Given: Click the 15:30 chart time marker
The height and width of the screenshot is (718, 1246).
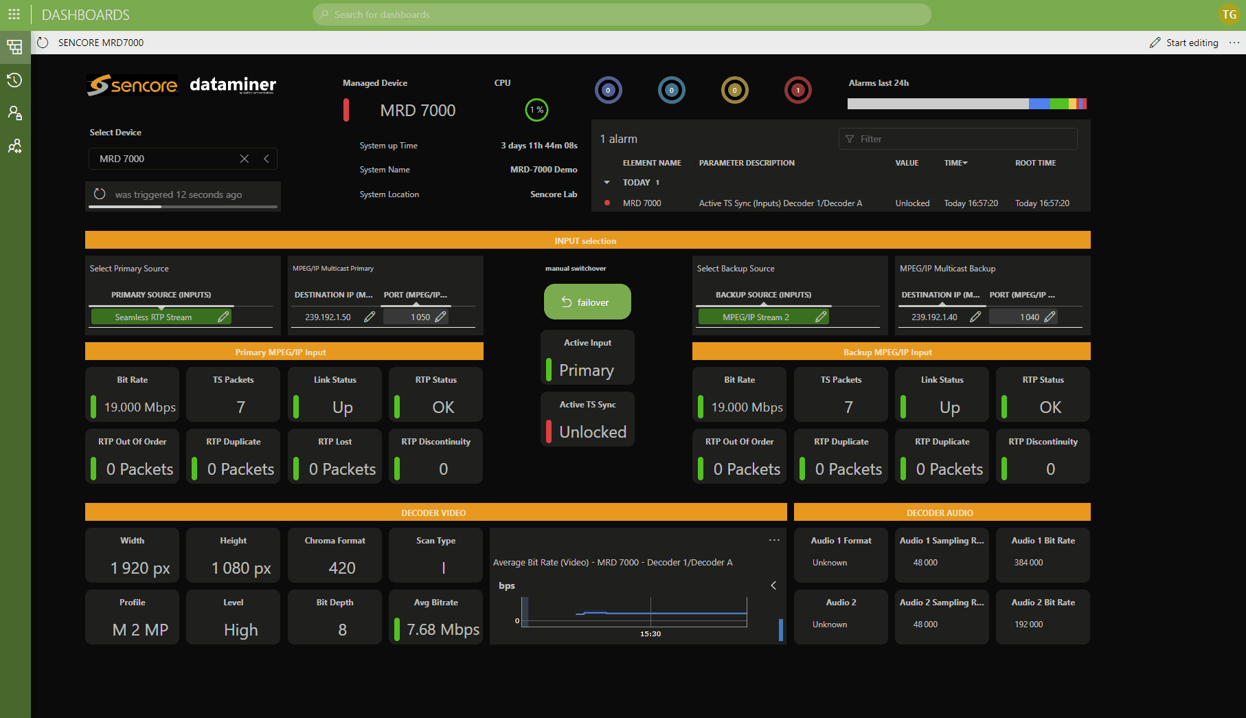Looking at the screenshot, I should (x=650, y=633).
